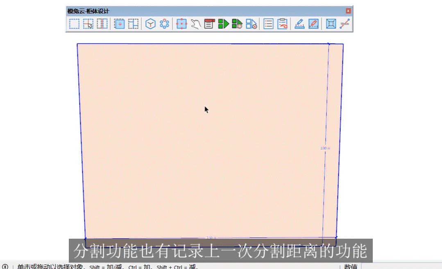The image size is (442, 269).
Task: Open the materials list tool
Action: [209, 24]
